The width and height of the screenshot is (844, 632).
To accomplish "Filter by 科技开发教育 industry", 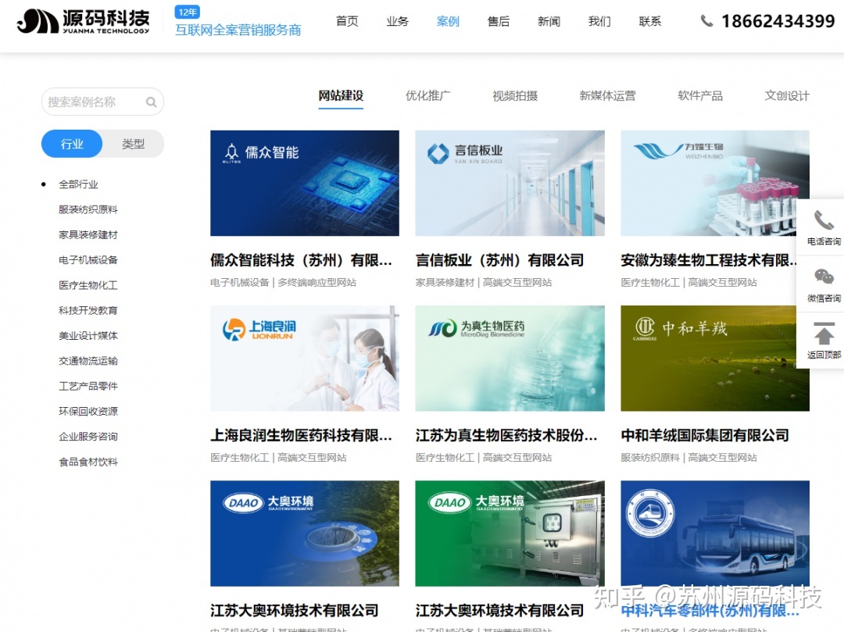I will (88, 311).
